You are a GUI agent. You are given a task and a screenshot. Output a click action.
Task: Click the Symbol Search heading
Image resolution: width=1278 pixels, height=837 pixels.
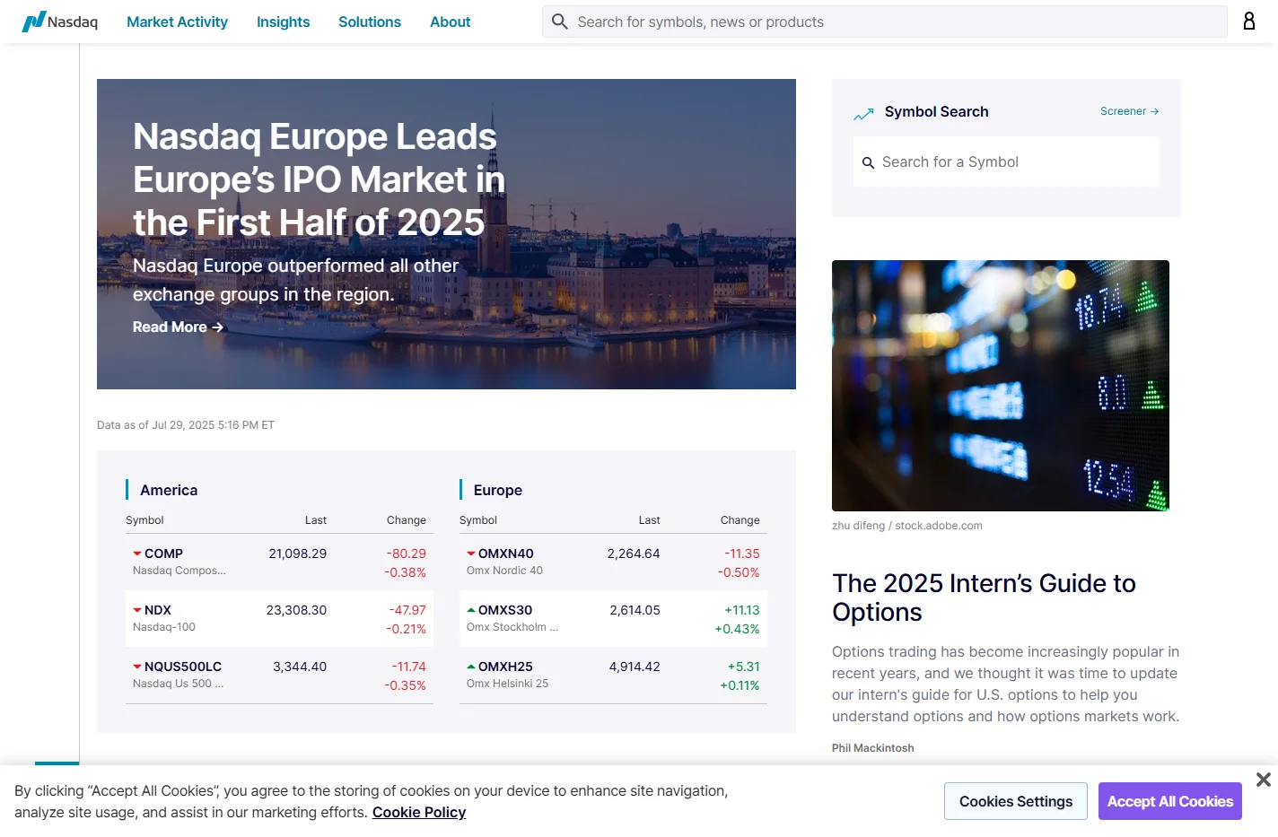(937, 111)
